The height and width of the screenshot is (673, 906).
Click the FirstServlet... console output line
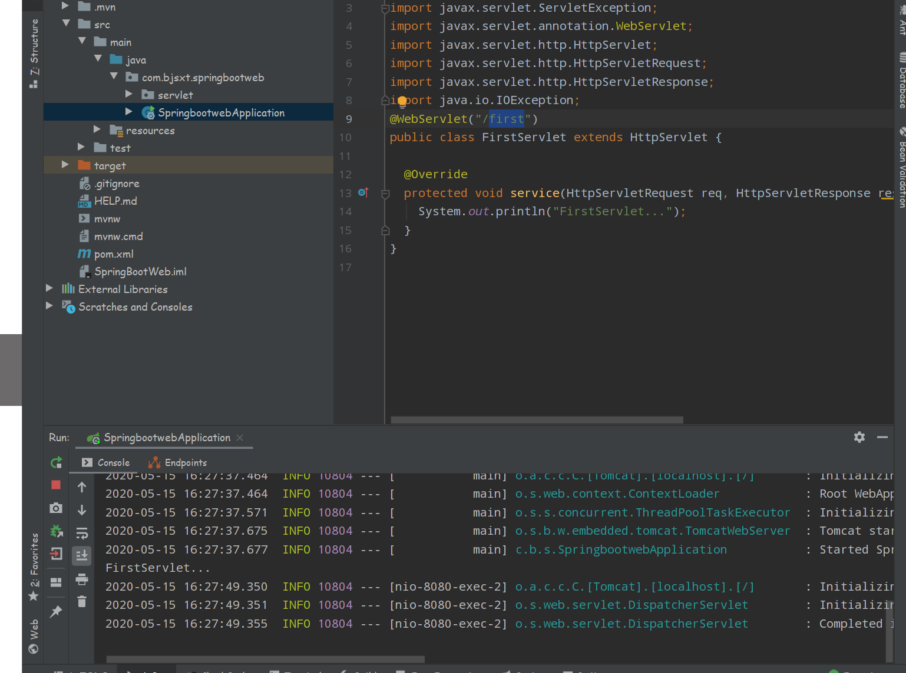157,568
